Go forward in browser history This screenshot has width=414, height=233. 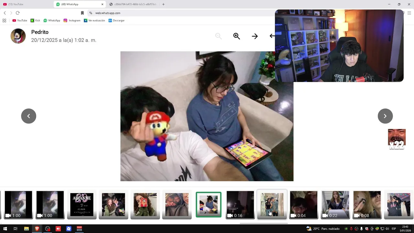(x=11, y=13)
